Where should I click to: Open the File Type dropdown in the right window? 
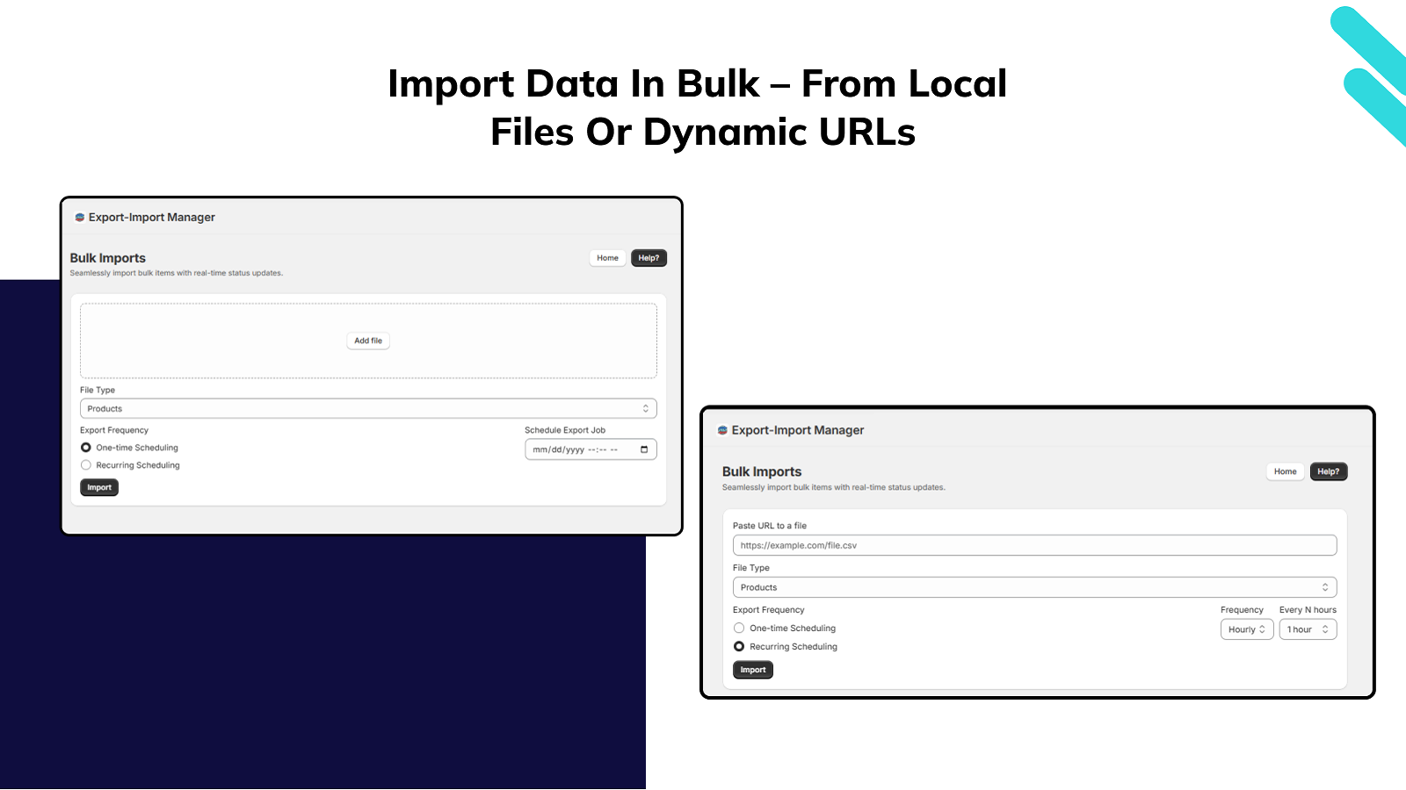point(1034,586)
